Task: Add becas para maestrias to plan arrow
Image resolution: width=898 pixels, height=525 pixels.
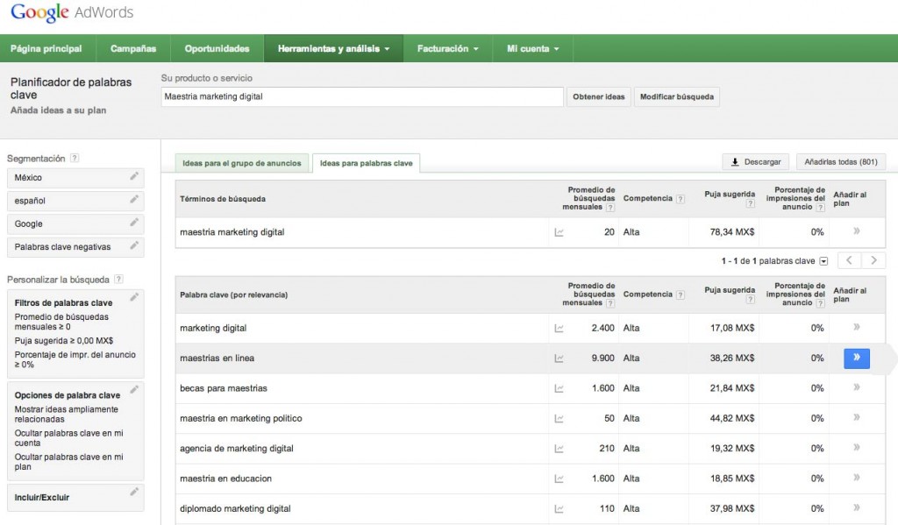Action: click(x=856, y=388)
